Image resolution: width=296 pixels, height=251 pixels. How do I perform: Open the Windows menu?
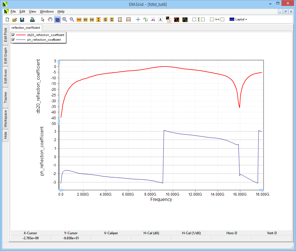(47, 11)
